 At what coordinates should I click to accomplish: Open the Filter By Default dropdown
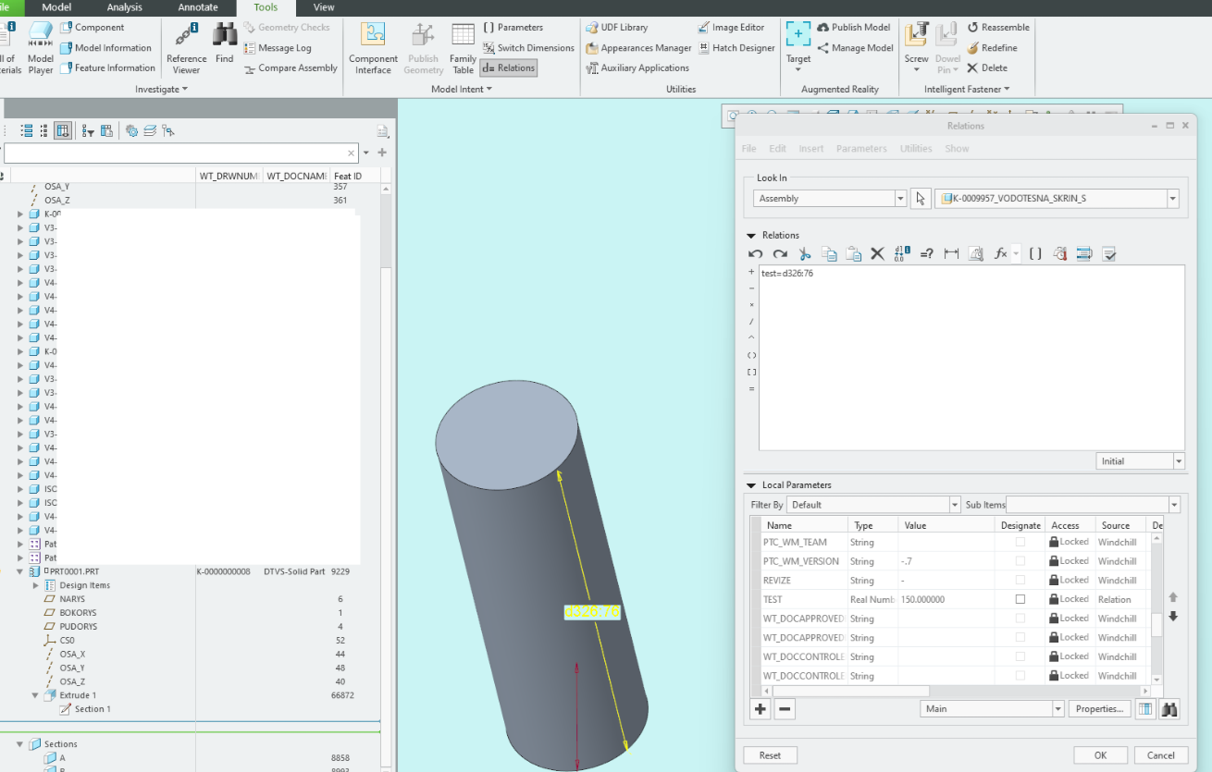pyautogui.click(x=955, y=505)
